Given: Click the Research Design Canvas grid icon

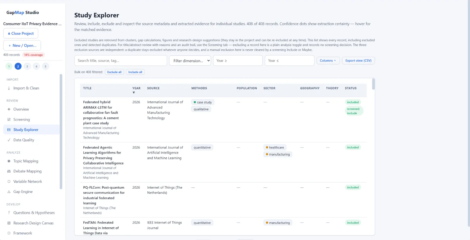Looking at the screenshot, I should pyautogui.click(x=9, y=223).
